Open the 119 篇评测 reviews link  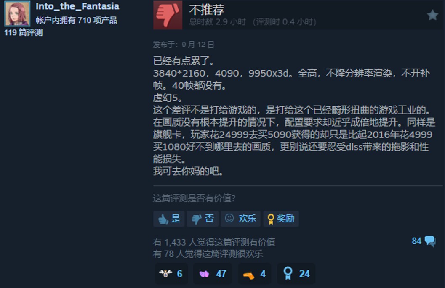[24, 33]
